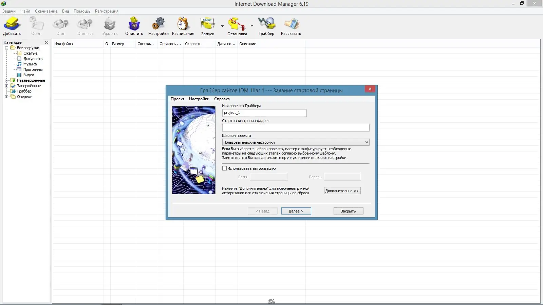Close the Категории panel with its X
Screen dimensions: 543x305
[x=46, y=42]
